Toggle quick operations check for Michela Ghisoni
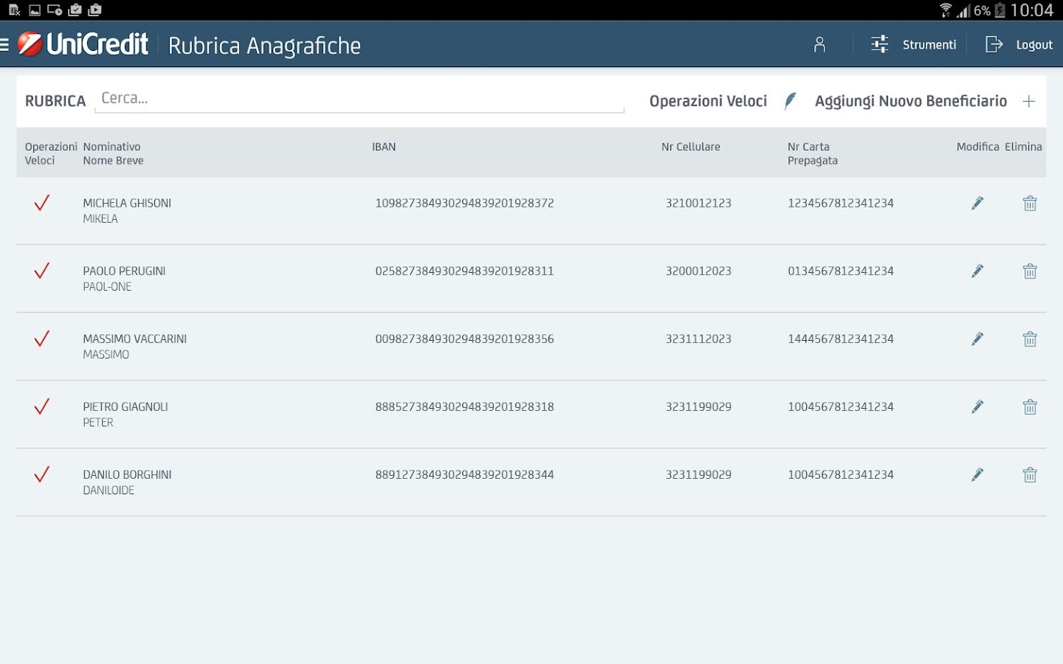1063x664 pixels. point(41,203)
